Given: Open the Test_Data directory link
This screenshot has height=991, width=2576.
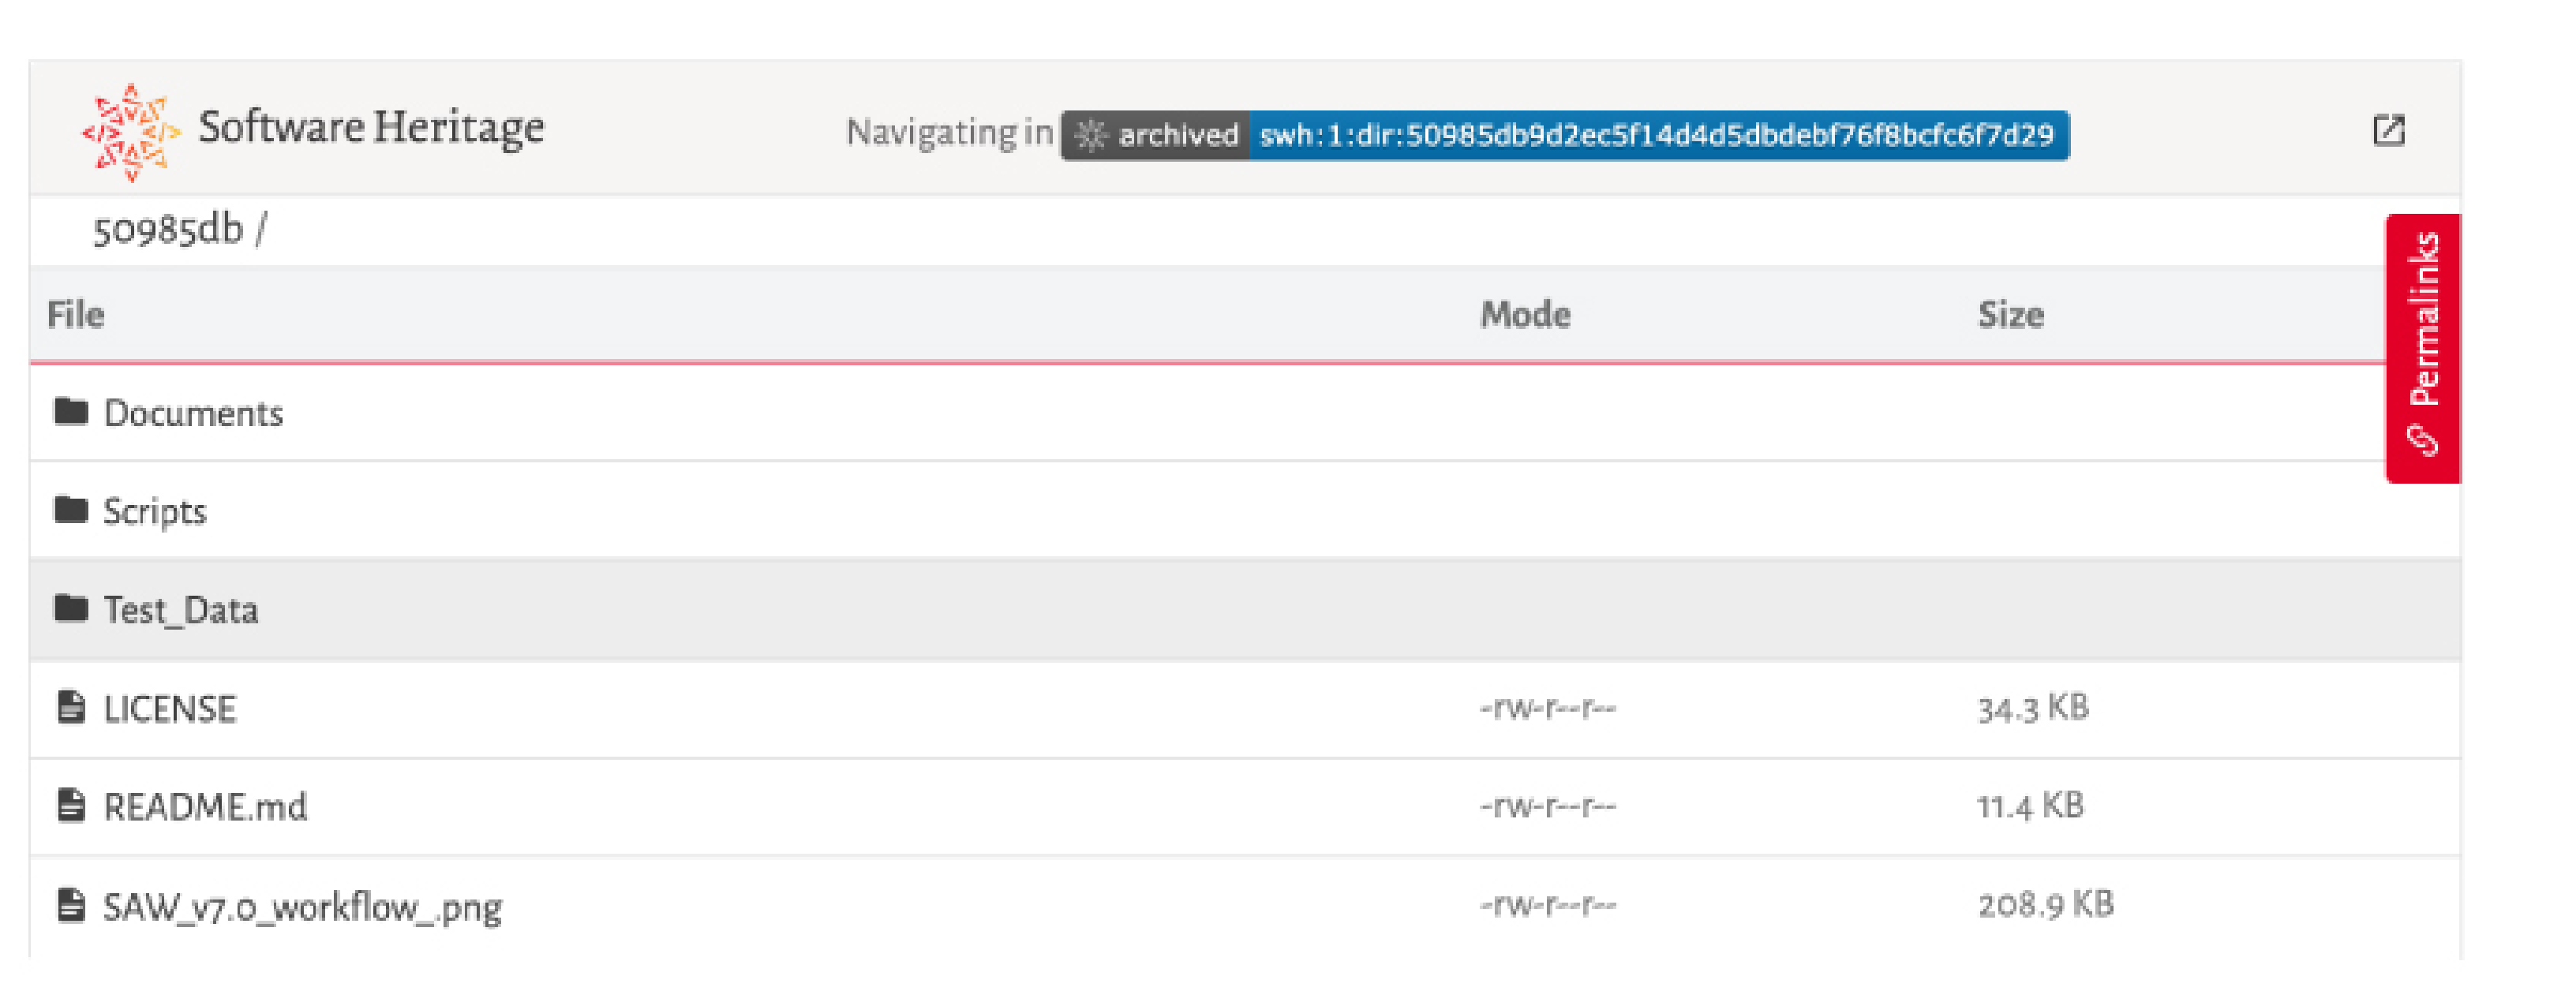Looking at the screenshot, I should point(181,609).
